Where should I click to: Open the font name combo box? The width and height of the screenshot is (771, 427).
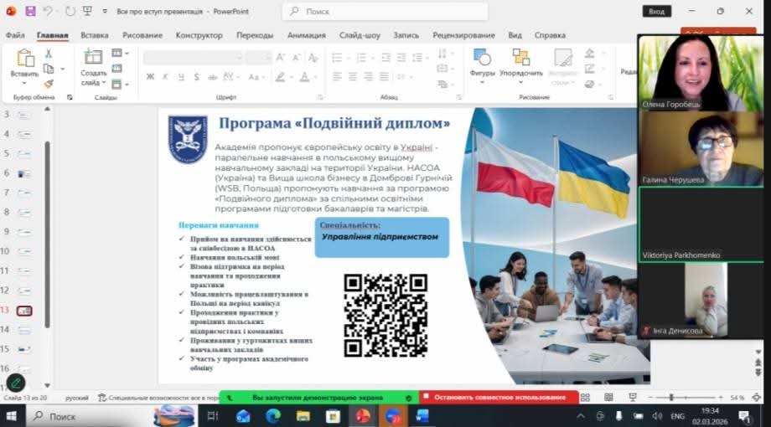pos(193,57)
